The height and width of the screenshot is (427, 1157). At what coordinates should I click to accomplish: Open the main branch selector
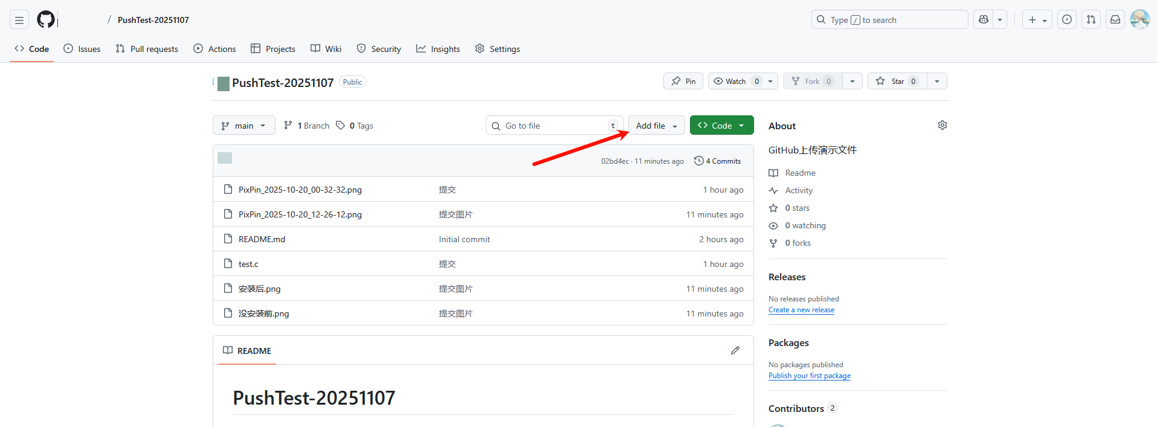click(x=244, y=126)
